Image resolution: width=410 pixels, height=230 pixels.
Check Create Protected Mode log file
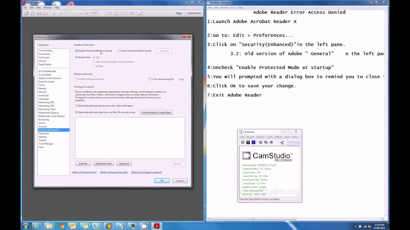[119, 51]
